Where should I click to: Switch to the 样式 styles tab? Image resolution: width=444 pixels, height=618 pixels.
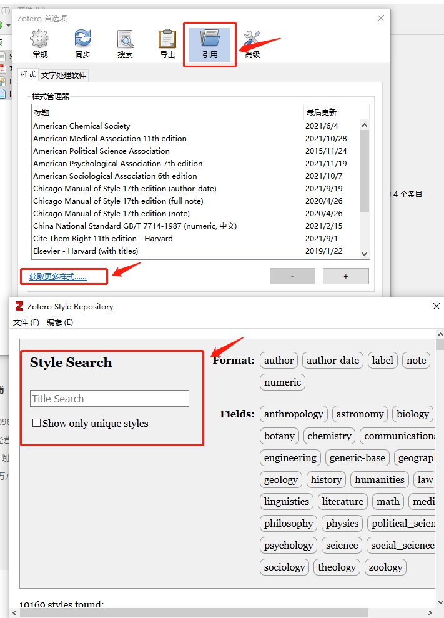28,74
